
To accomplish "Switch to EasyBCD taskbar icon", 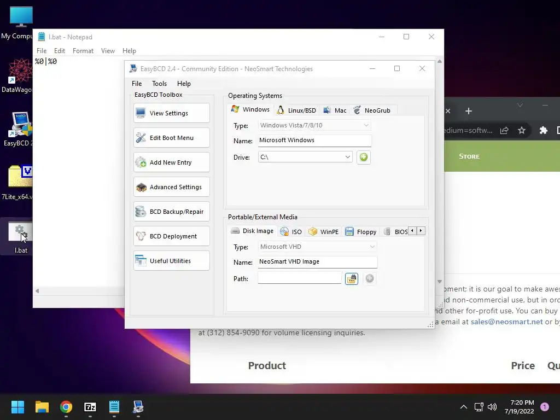I will (138, 407).
